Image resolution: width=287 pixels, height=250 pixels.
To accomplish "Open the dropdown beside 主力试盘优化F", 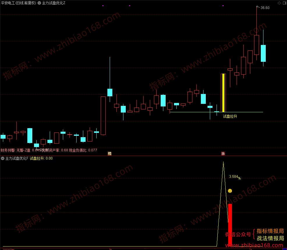I will pos(3,158).
